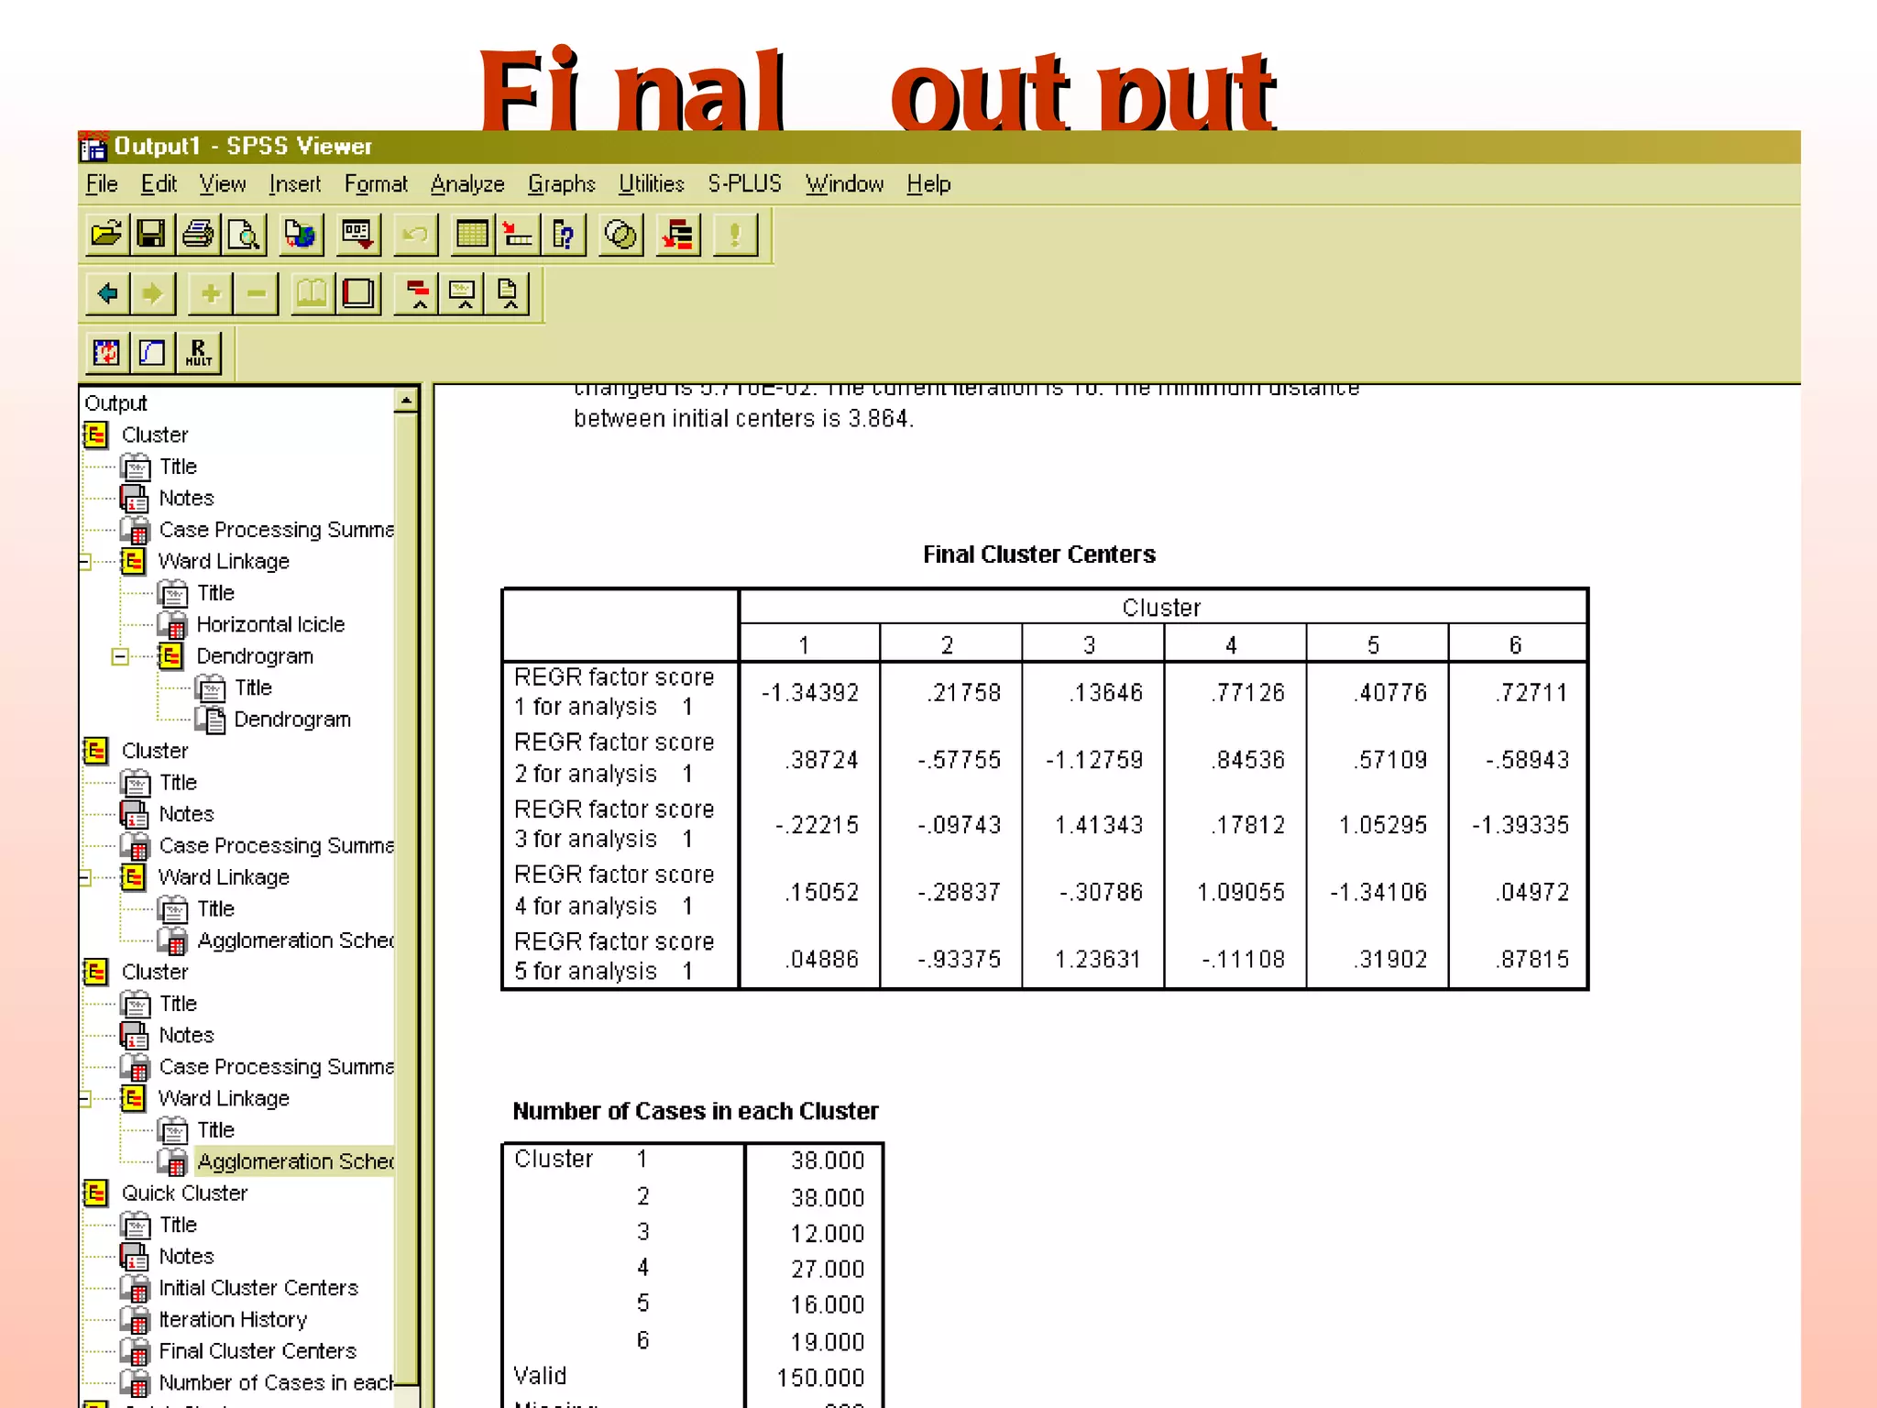Click the Print toolbar icon
This screenshot has height=1408, width=1877.
click(198, 235)
